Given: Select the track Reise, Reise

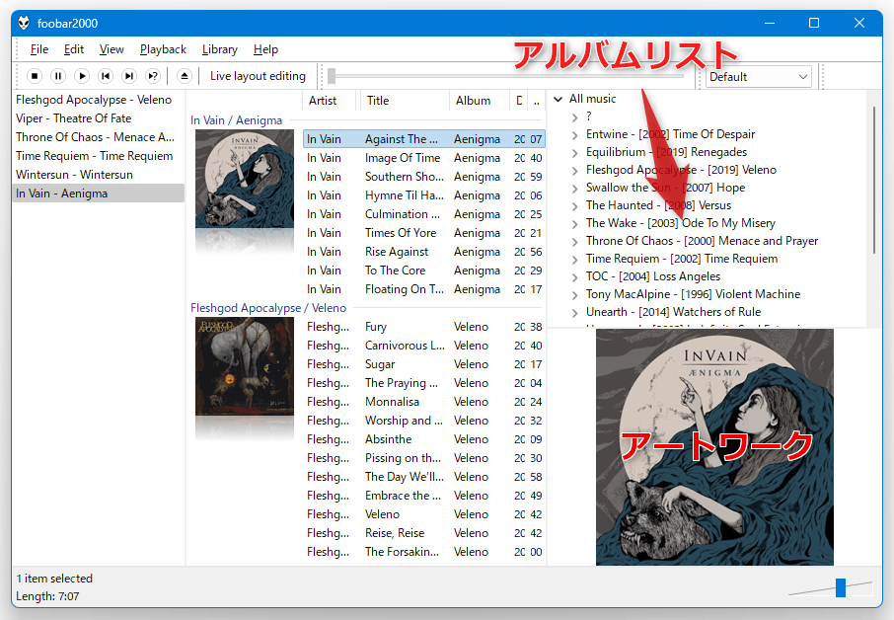Looking at the screenshot, I should (423, 533).
